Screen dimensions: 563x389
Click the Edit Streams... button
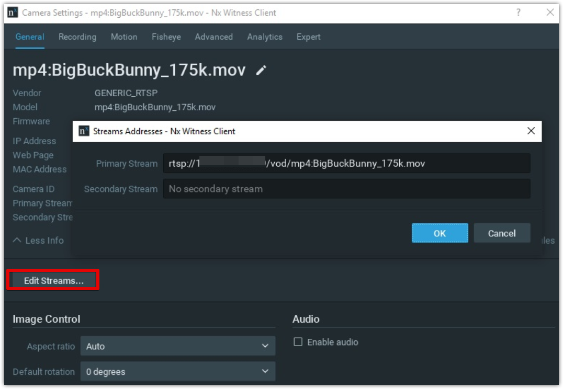coord(53,281)
